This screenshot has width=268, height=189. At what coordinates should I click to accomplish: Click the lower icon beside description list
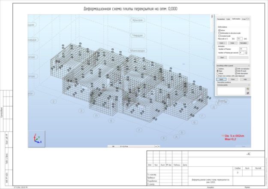pyautogui.click(x=248, y=93)
